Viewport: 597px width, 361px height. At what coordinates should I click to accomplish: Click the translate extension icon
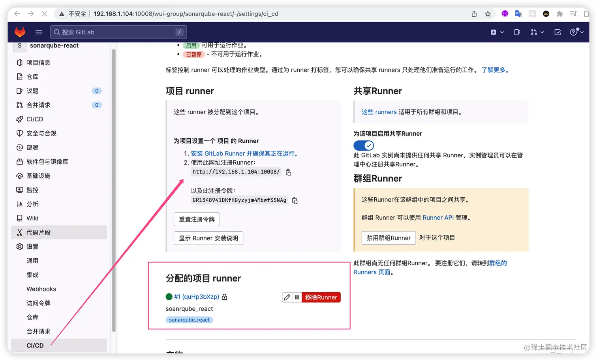[x=518, y=14]
